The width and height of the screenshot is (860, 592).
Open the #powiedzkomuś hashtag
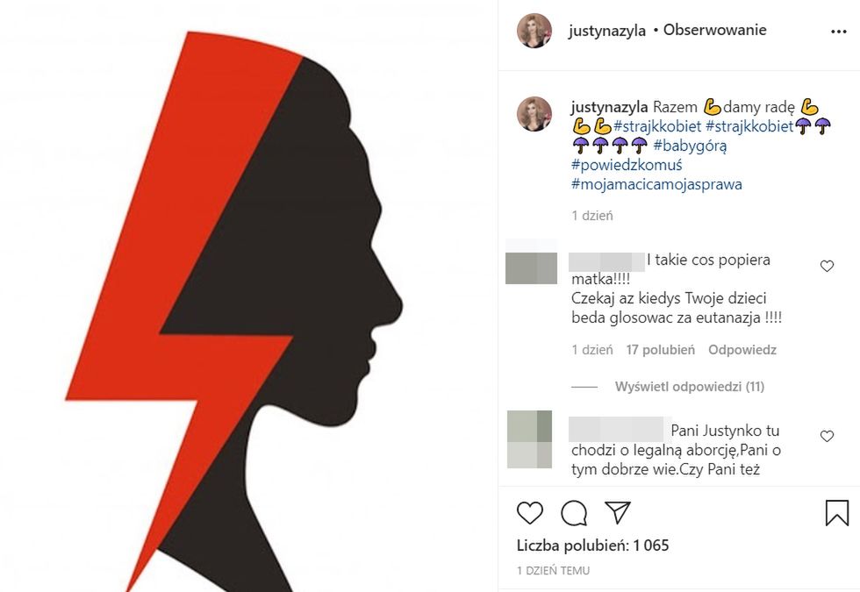(x=627, y=165)
